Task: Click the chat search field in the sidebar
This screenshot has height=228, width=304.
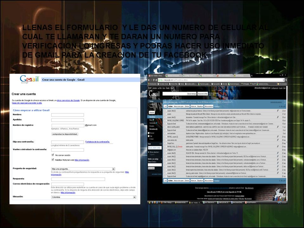Action: coord(155,148)
